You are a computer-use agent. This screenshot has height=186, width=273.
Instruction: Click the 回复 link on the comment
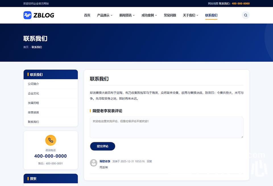click(149, 161)
